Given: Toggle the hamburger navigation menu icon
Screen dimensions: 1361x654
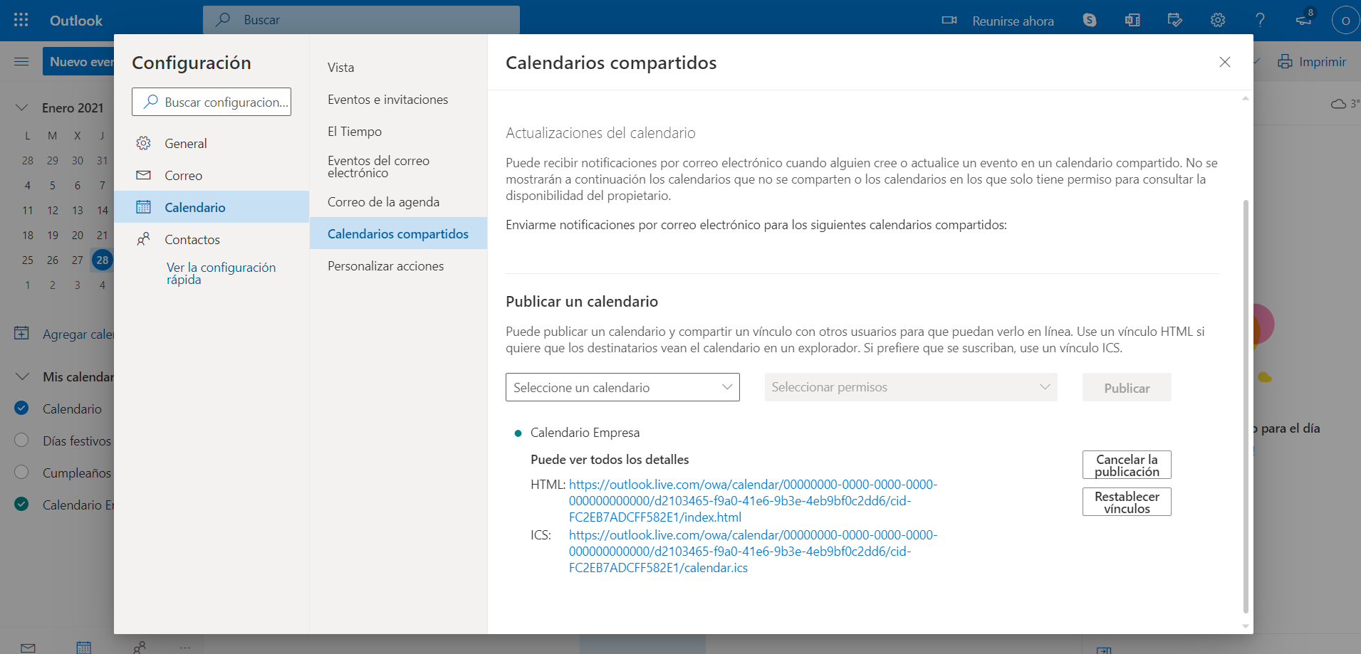Looking at the screenshot, I should tap(21, 62).
